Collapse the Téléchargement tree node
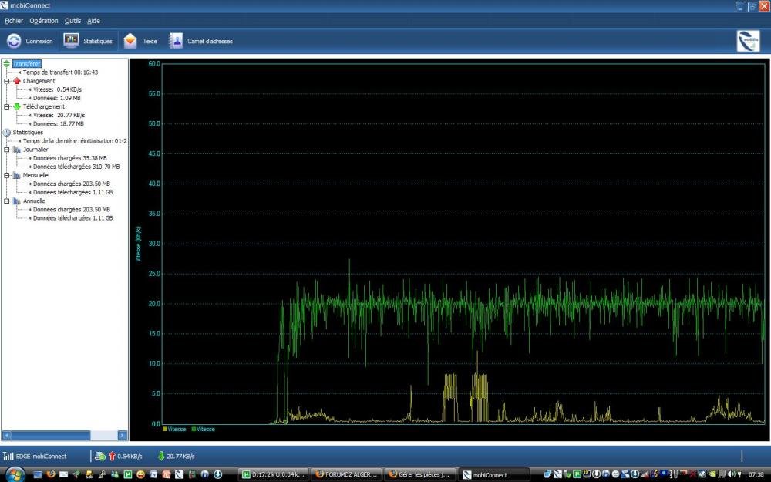Screen dimensions: 771x482 pyautogui.click(x=7, y=106)
